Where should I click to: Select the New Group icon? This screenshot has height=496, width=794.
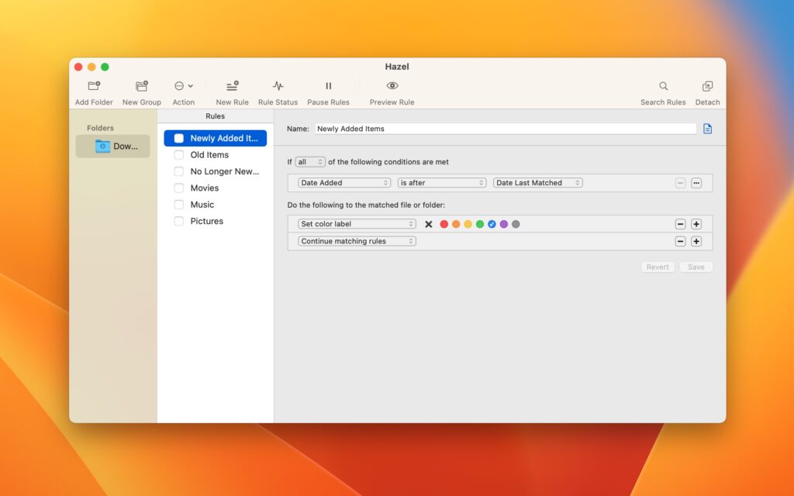click(141, 86)
